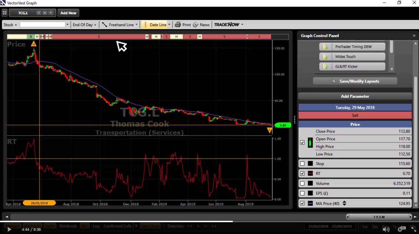Viewport: 419px width, 234px height.
Task: Open News for this stock
Action: tap(201, 25)
